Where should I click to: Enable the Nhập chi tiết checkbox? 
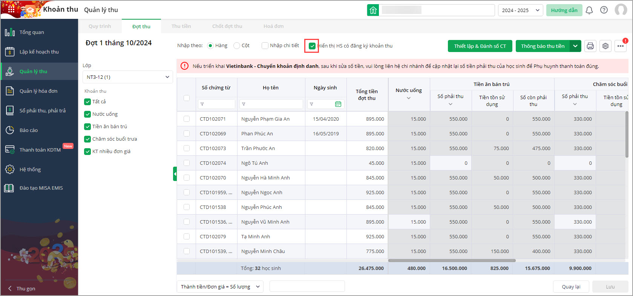pos(265,46)
